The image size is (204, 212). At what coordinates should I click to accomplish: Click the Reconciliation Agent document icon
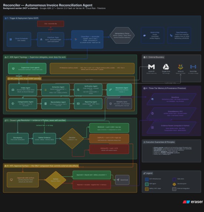point(46,104)
